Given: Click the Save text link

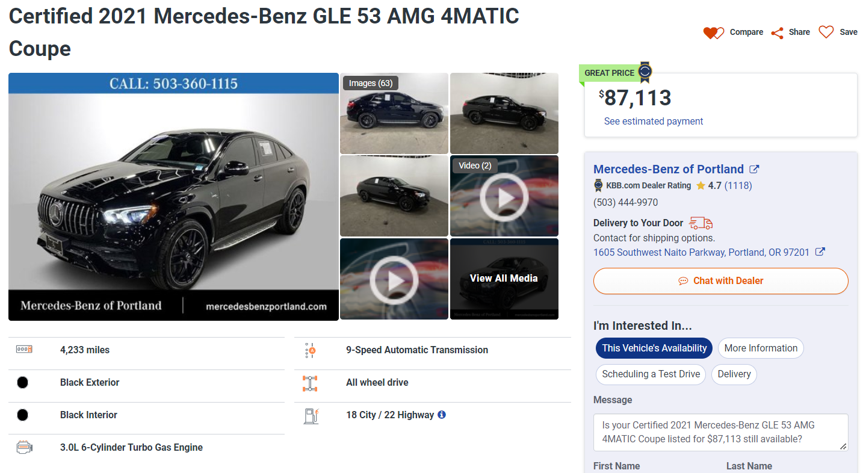Looking at the screenshot, I should [849, 32].
